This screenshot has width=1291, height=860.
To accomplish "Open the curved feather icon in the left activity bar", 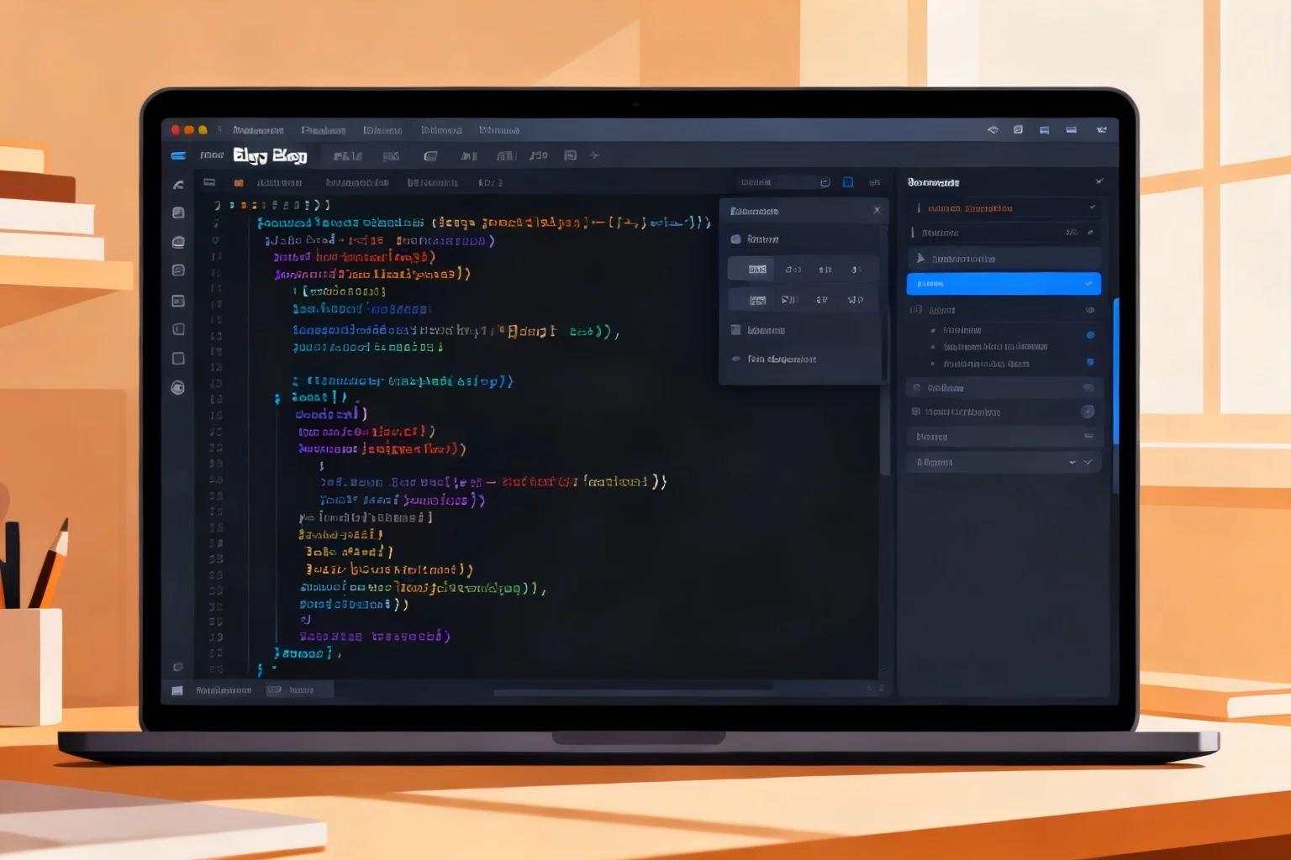I will (x=178, y=185).
